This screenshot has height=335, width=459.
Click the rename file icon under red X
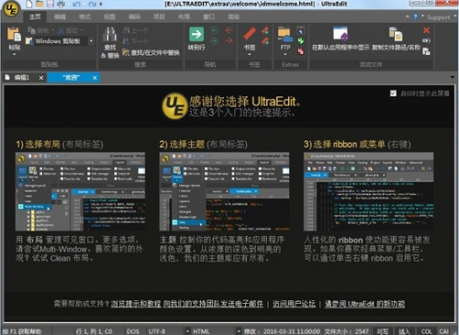coord(426,40)
